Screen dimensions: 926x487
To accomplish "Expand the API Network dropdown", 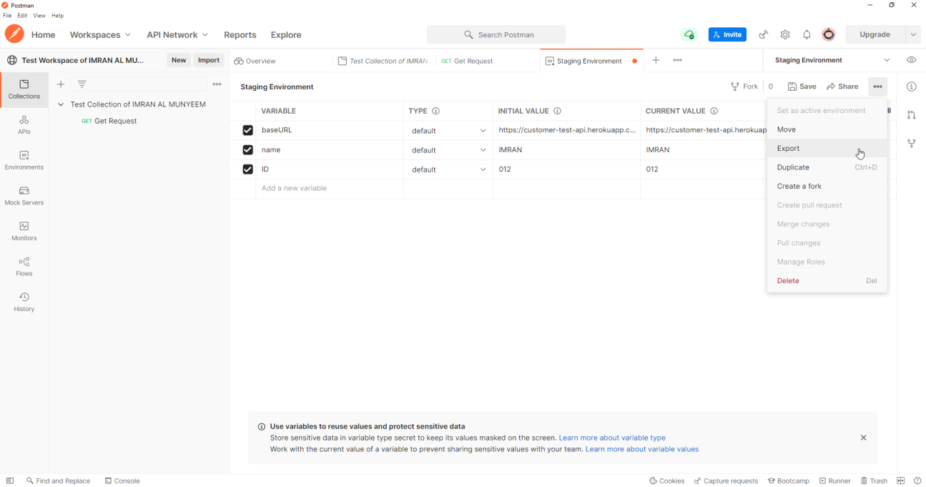I will [177, 34].
